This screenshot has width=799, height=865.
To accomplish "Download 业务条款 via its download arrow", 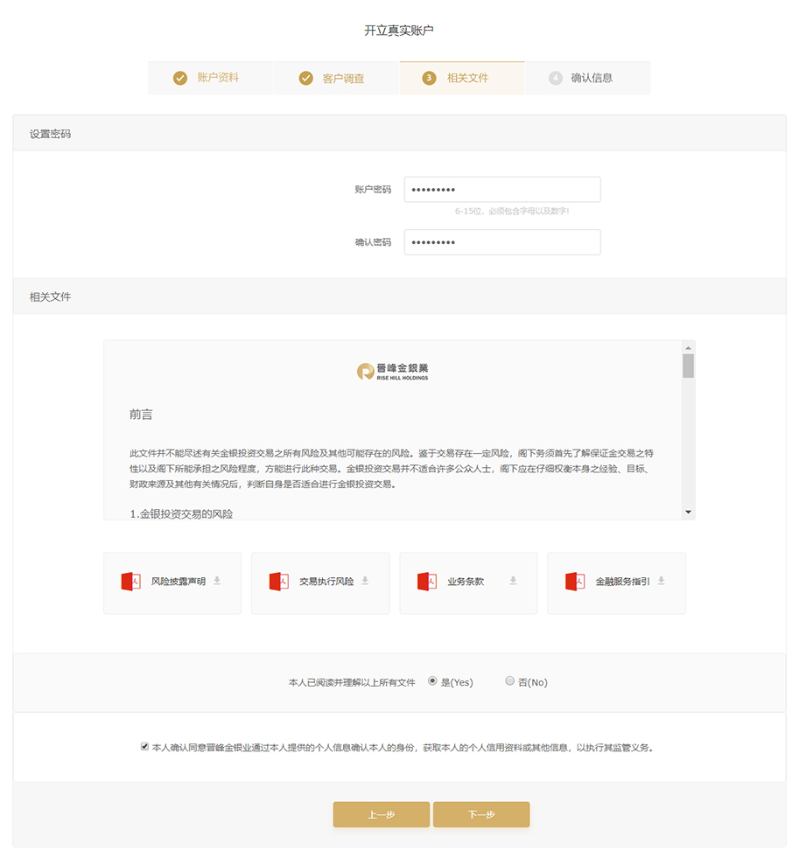I will (x=512, y=580).
